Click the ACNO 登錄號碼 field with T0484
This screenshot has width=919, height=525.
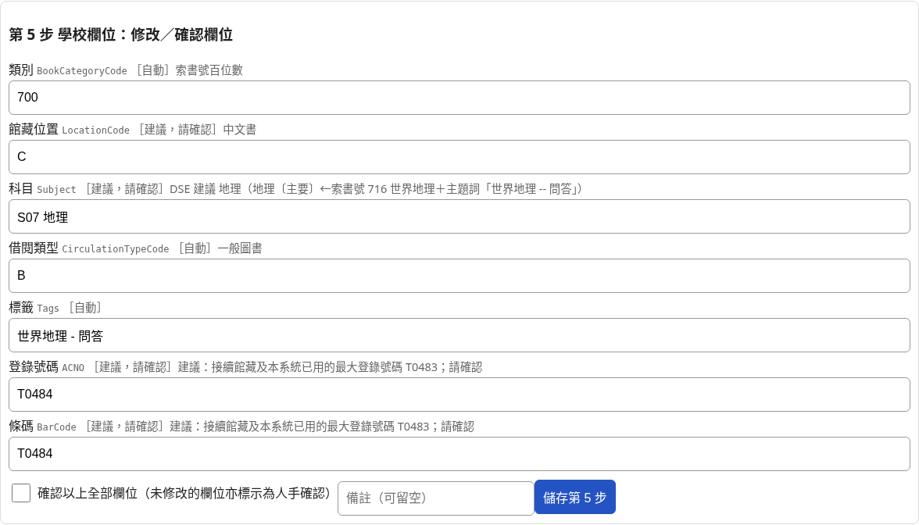coord(459,395)
